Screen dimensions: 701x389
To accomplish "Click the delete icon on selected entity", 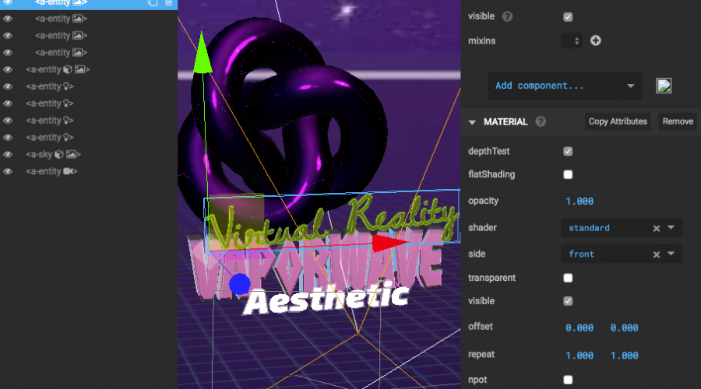I will click(168, 3).
